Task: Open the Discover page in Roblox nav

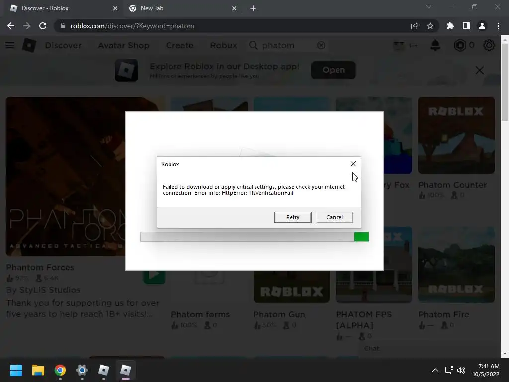Action: [63, 45]
